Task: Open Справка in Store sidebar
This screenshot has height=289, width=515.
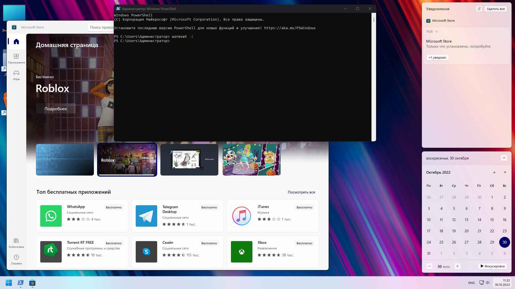Action: pos(16,260)
